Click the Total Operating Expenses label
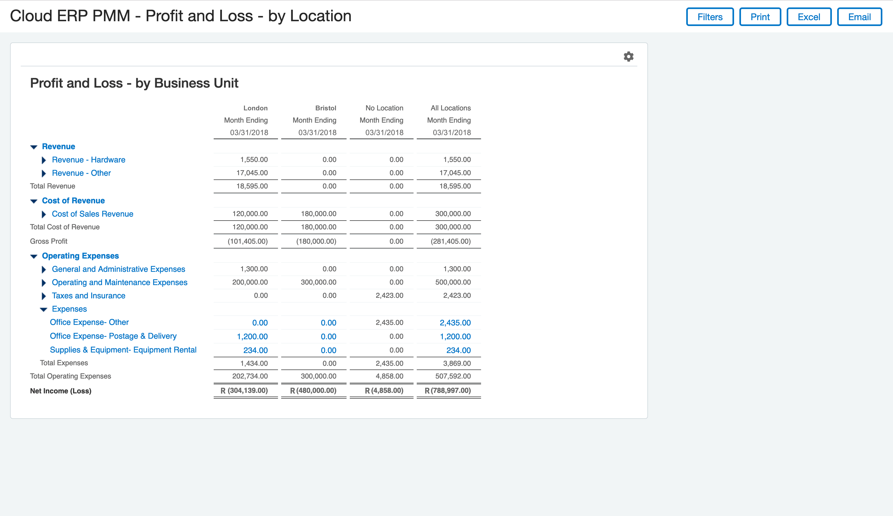Image resolution: width=893 pixels, height=516 pixels. 70,376
